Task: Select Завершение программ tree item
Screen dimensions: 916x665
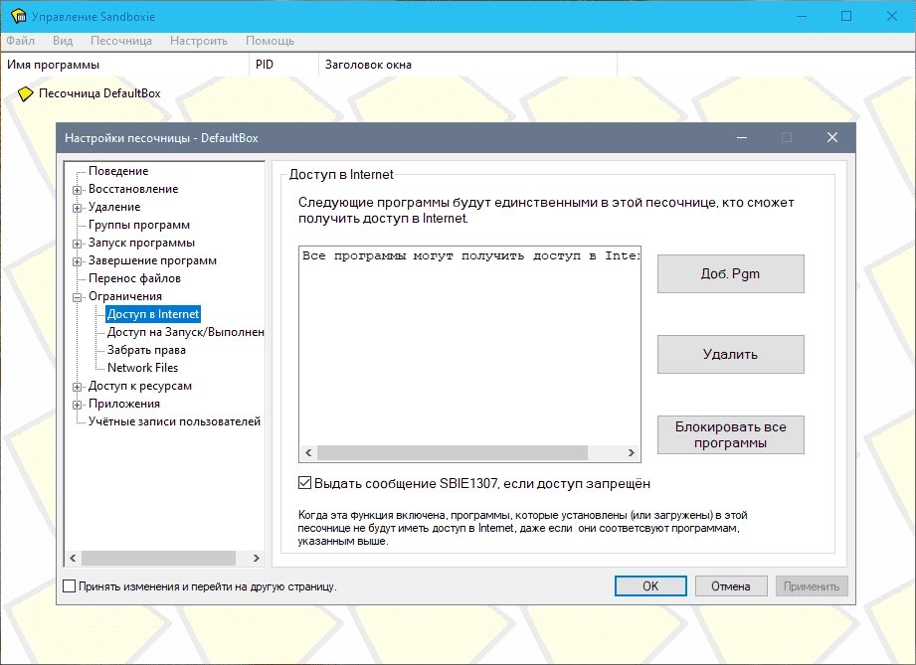Action: 152,260
